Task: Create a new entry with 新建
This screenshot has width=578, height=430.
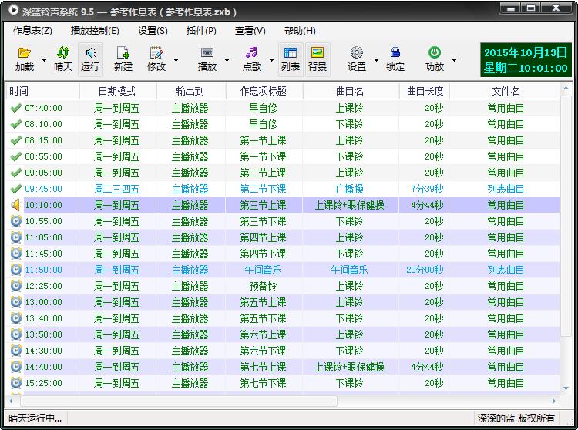Action: click(x=123, y=53)
